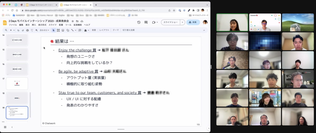Open the 編集 menu
This screenshot has height=133, width=316.
click(21, 25)
